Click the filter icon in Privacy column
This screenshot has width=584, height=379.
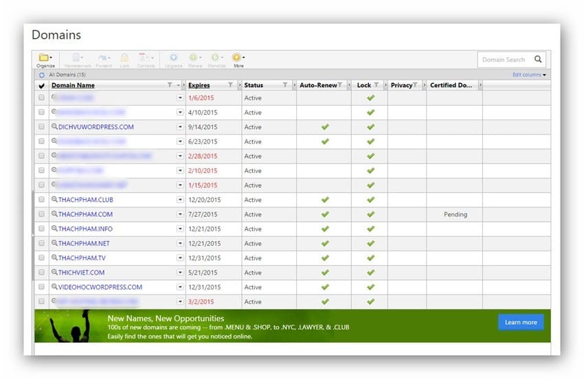[x=415, y=85]
